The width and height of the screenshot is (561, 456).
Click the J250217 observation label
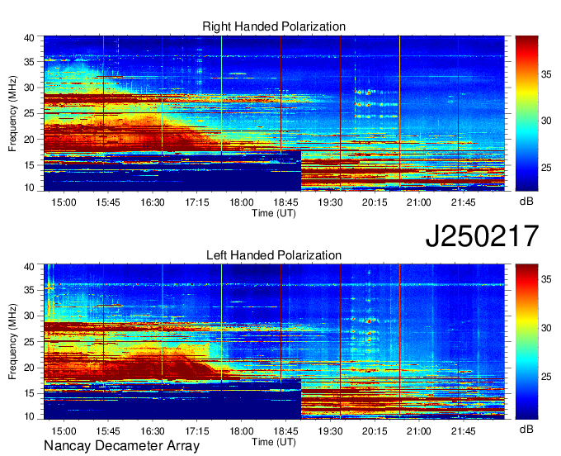[482, 236]
